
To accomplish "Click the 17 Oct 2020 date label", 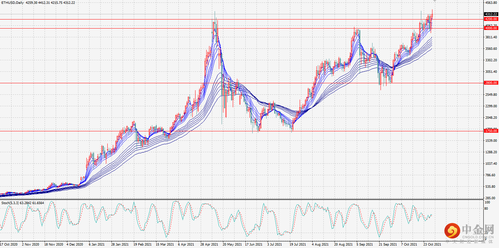I will coord(9,245).
